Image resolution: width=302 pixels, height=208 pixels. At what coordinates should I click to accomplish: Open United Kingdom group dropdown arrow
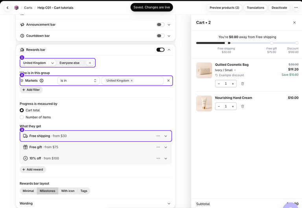(52, 63)
